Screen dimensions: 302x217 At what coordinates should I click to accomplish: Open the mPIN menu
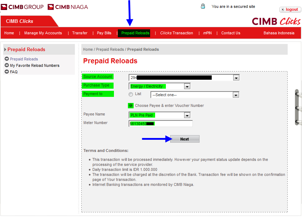(x=207, y=33)
